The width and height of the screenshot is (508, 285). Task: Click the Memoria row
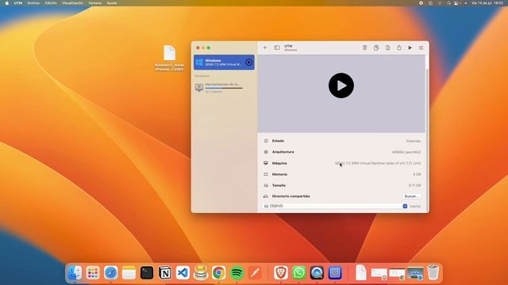click(x=343, y=174)
